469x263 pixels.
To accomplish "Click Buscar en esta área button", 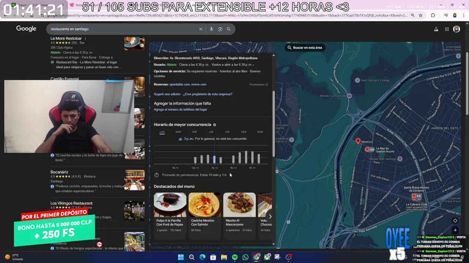I will tap(305, 47).
